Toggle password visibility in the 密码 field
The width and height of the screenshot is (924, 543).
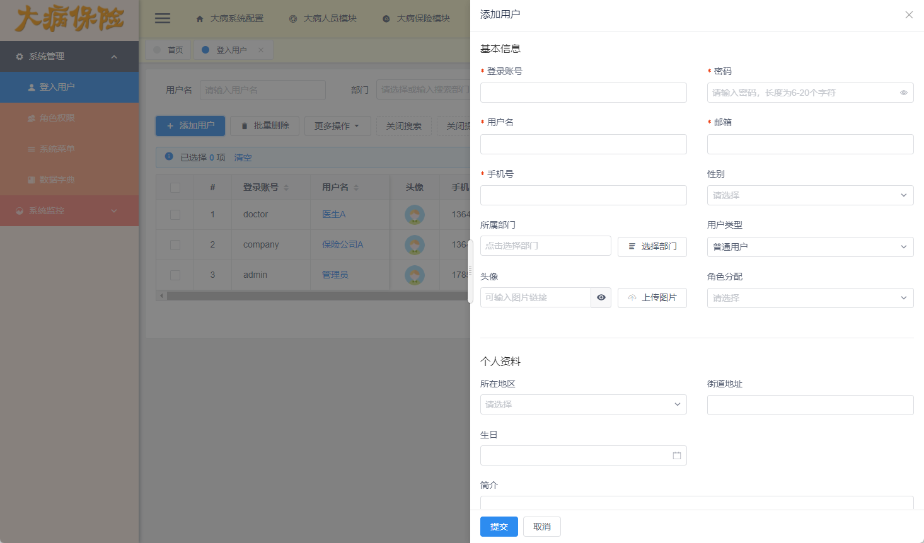[x=904, y=92]
